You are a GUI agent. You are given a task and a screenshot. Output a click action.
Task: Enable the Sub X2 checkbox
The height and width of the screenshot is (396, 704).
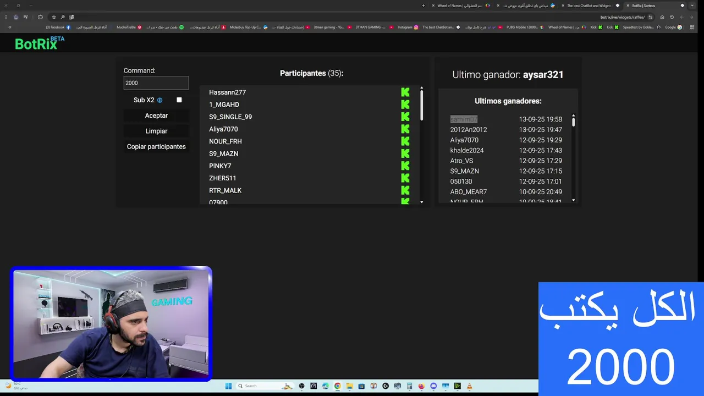pos(179,100)
